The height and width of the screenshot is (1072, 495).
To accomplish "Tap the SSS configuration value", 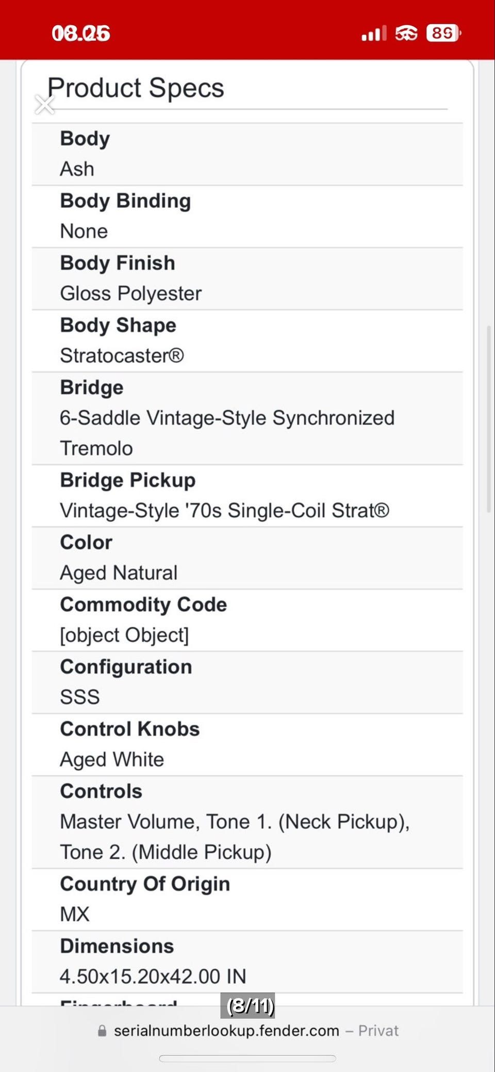I will pyautogui.click(x=80, y=697).
